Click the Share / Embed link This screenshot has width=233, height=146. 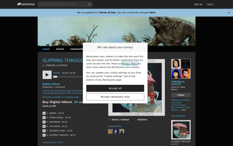[x=120, y=120]
